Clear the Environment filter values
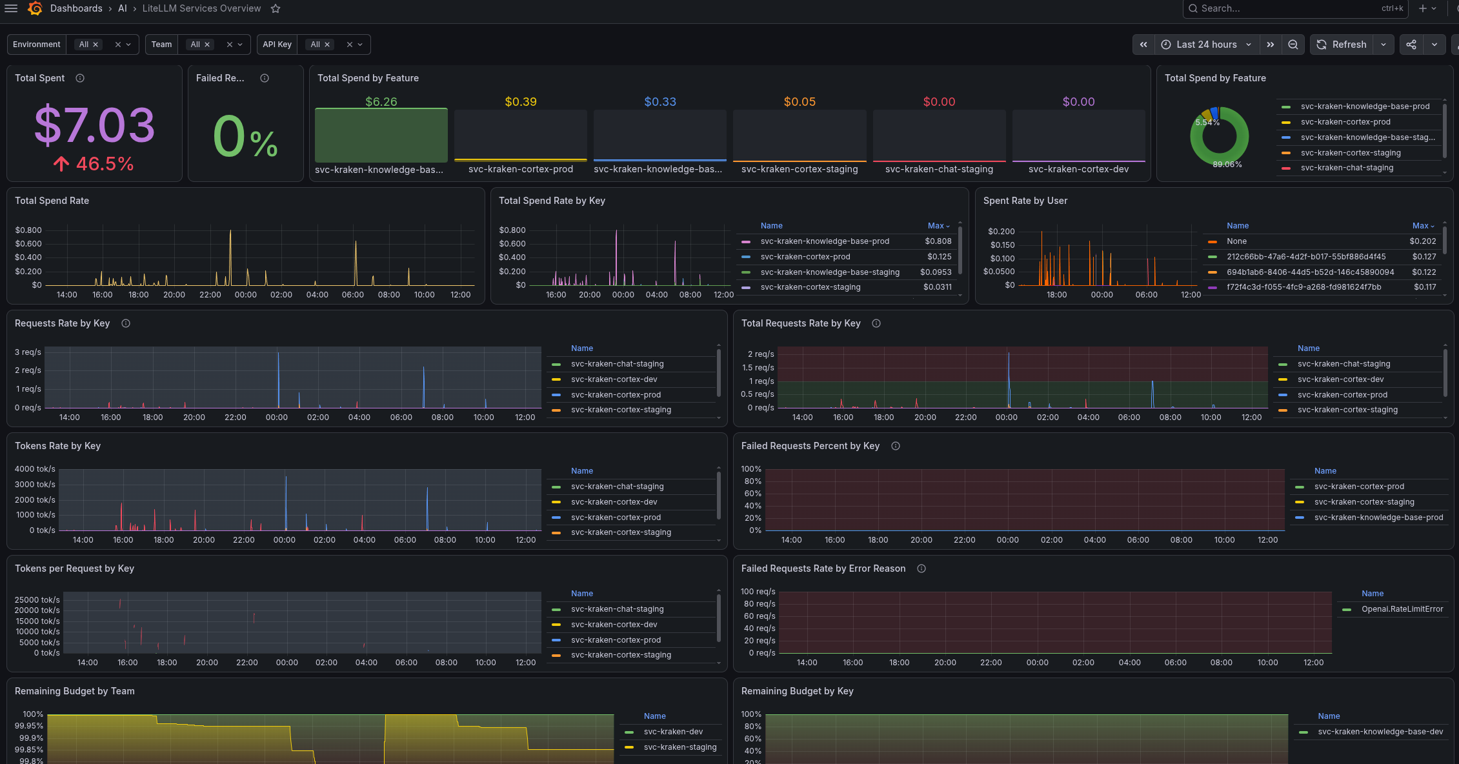This screenshot has width=1459, height=764. point(118,45)
